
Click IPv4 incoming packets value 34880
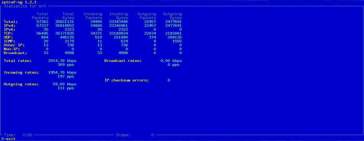(96, 25)
